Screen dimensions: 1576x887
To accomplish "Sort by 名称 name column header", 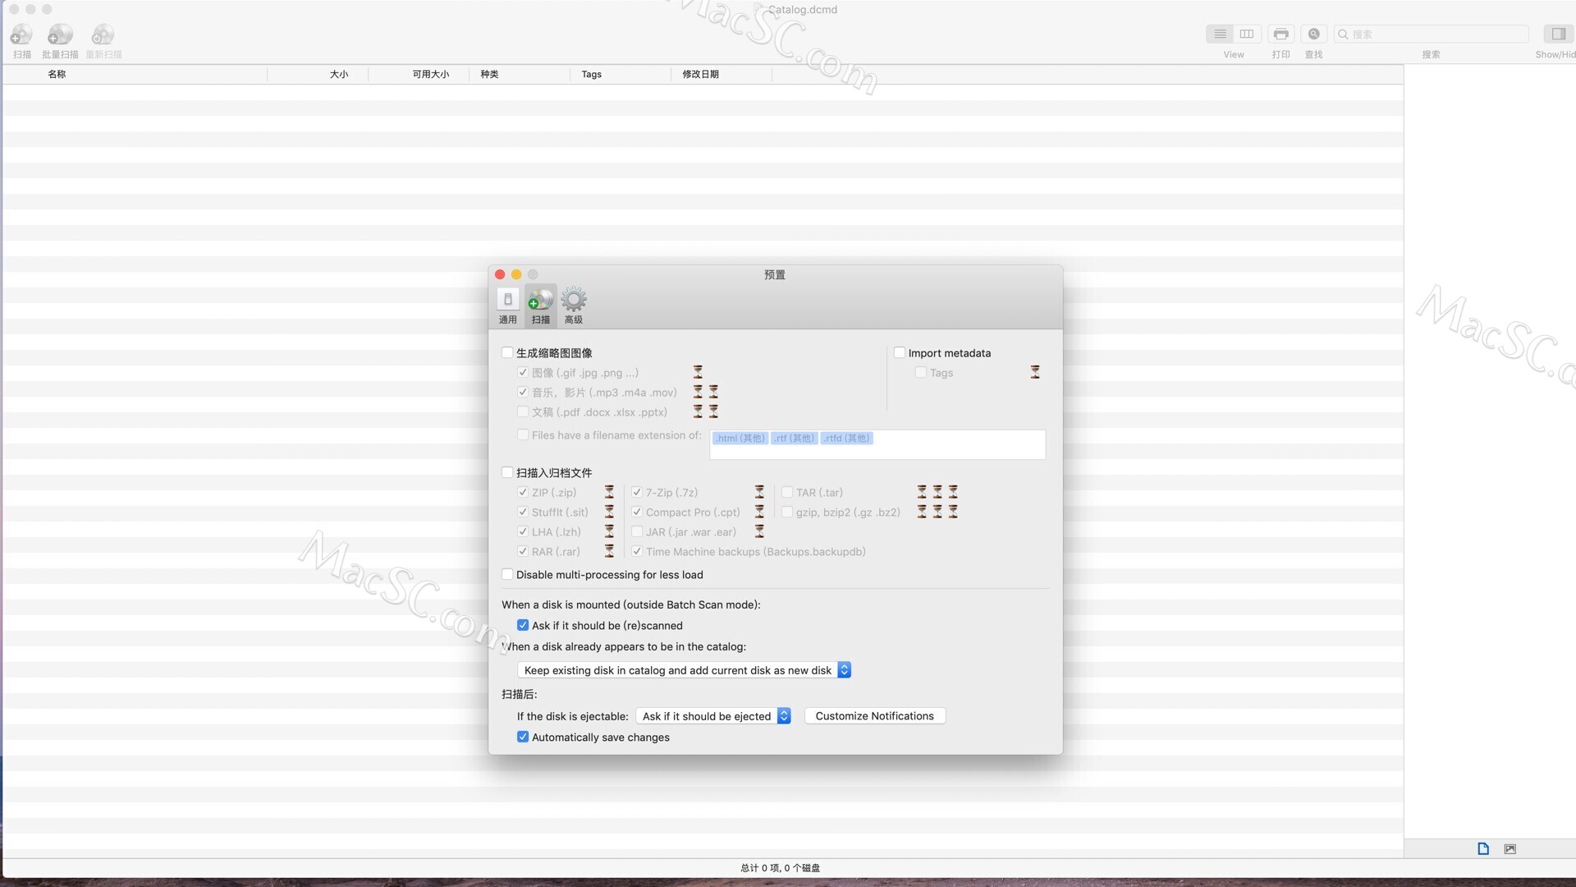I will click(135, 74).
